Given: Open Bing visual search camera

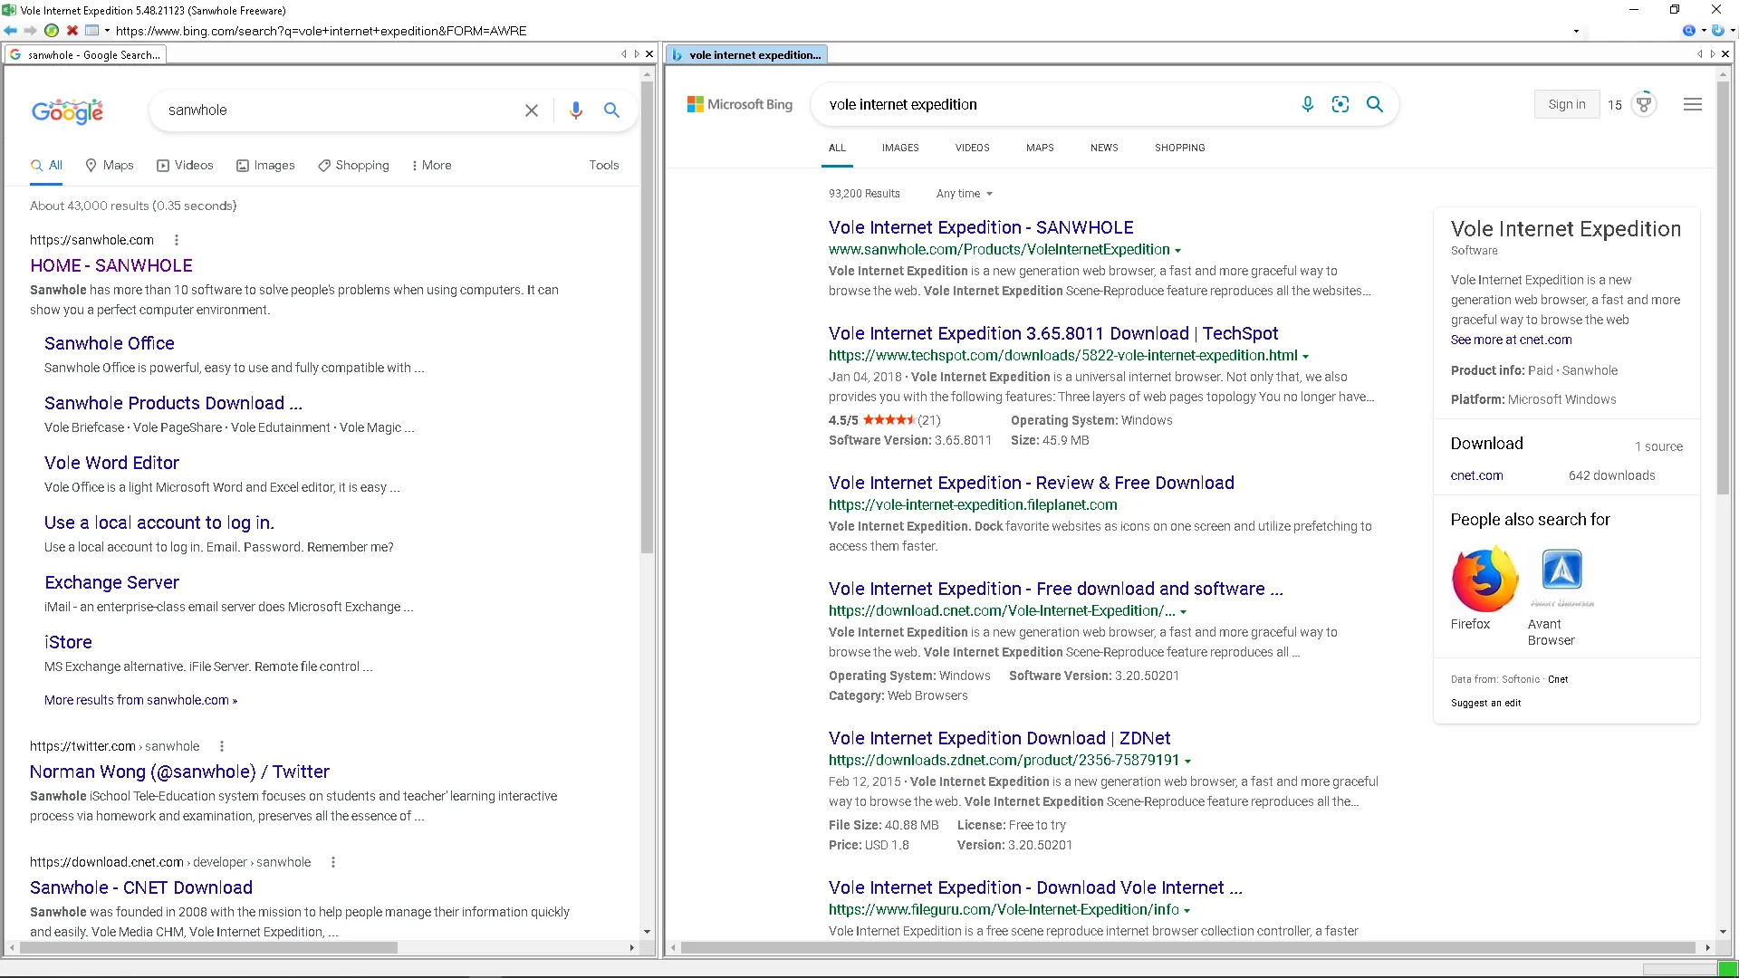Looking at the screenshot, I should [1340, 104].
